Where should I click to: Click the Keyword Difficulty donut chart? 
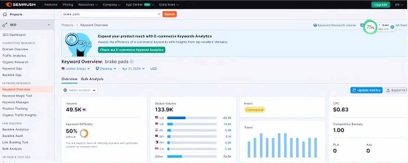coord(84,133)
